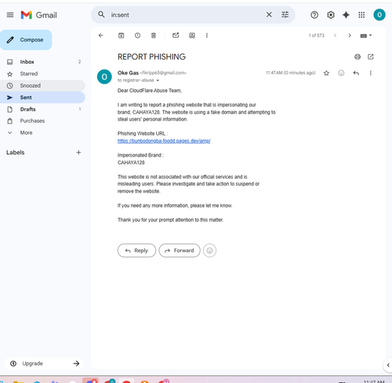Click the sender name Oke Gas
Image resolution: width=392 pixels, height=383 pixels.
[128, 73]
